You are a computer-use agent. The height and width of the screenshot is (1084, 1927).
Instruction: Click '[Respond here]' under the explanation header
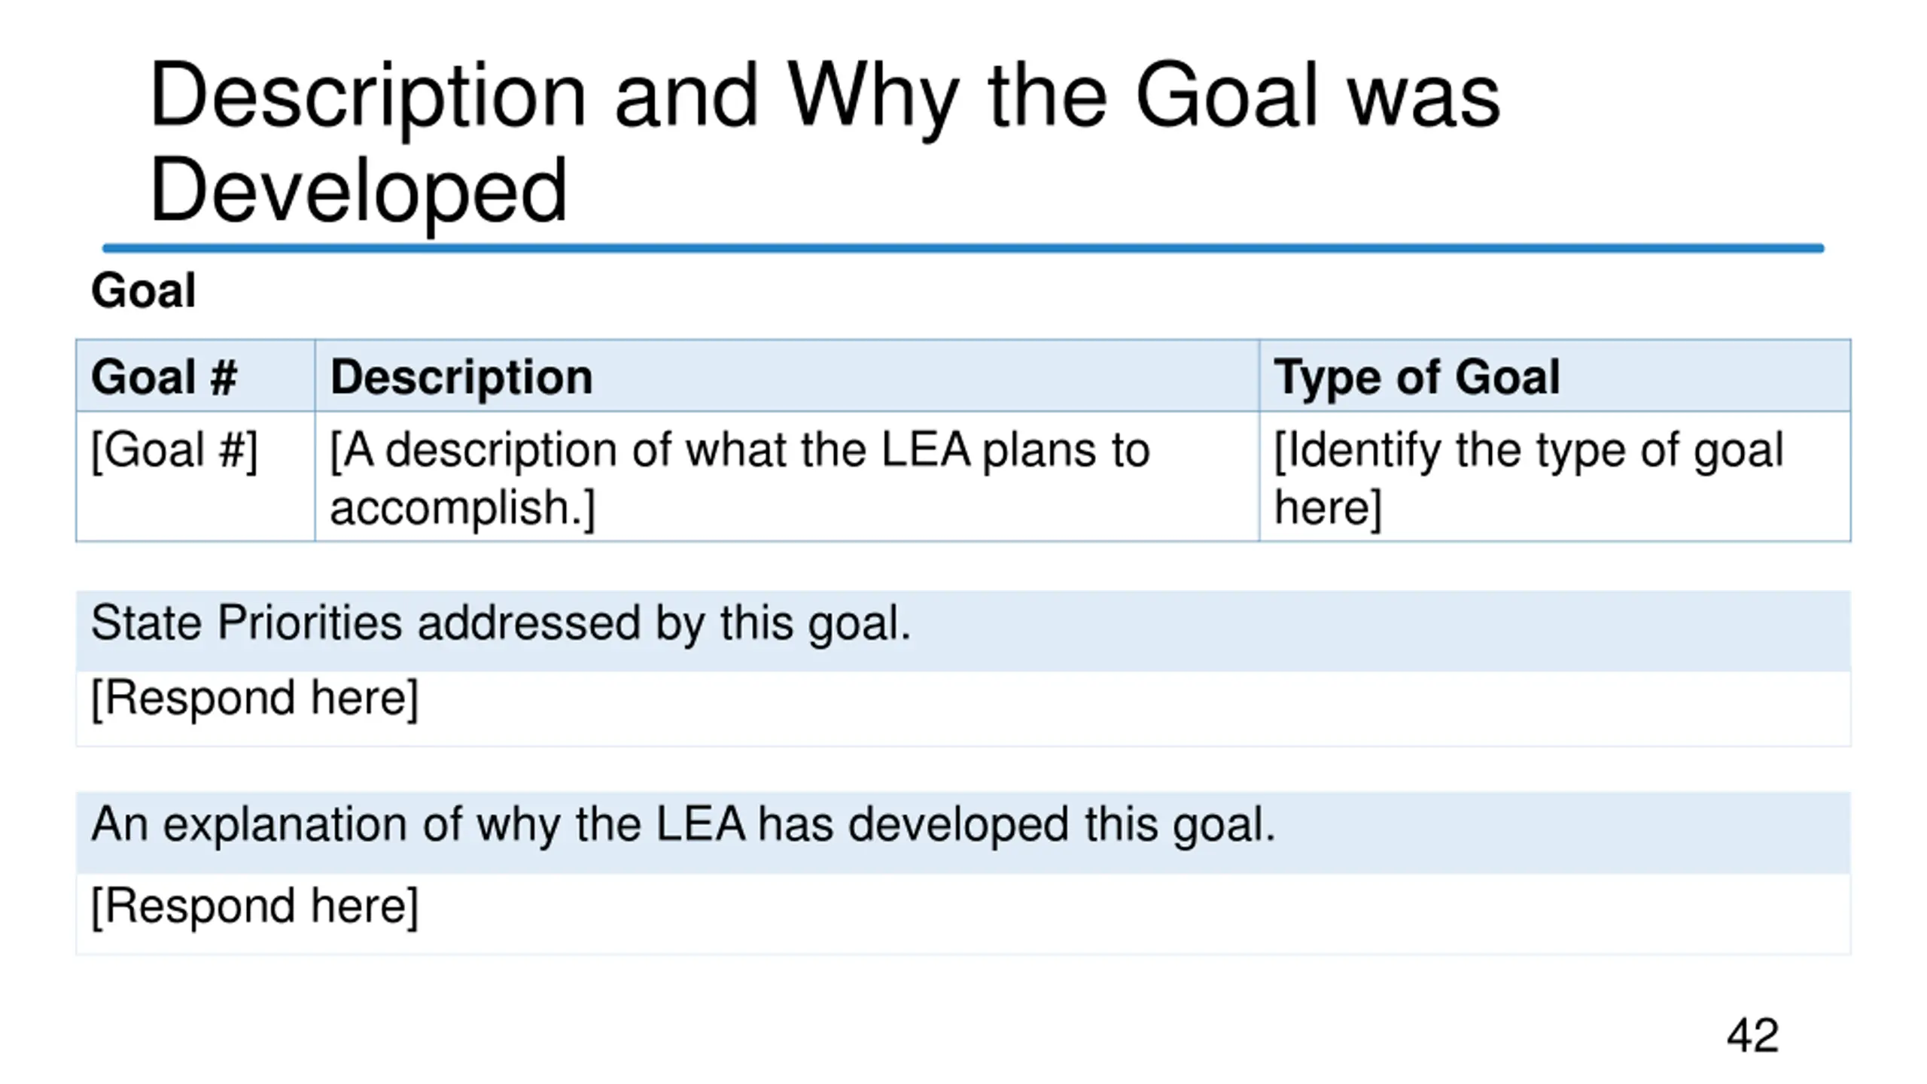pyautogui.click(x=963, y=914)
